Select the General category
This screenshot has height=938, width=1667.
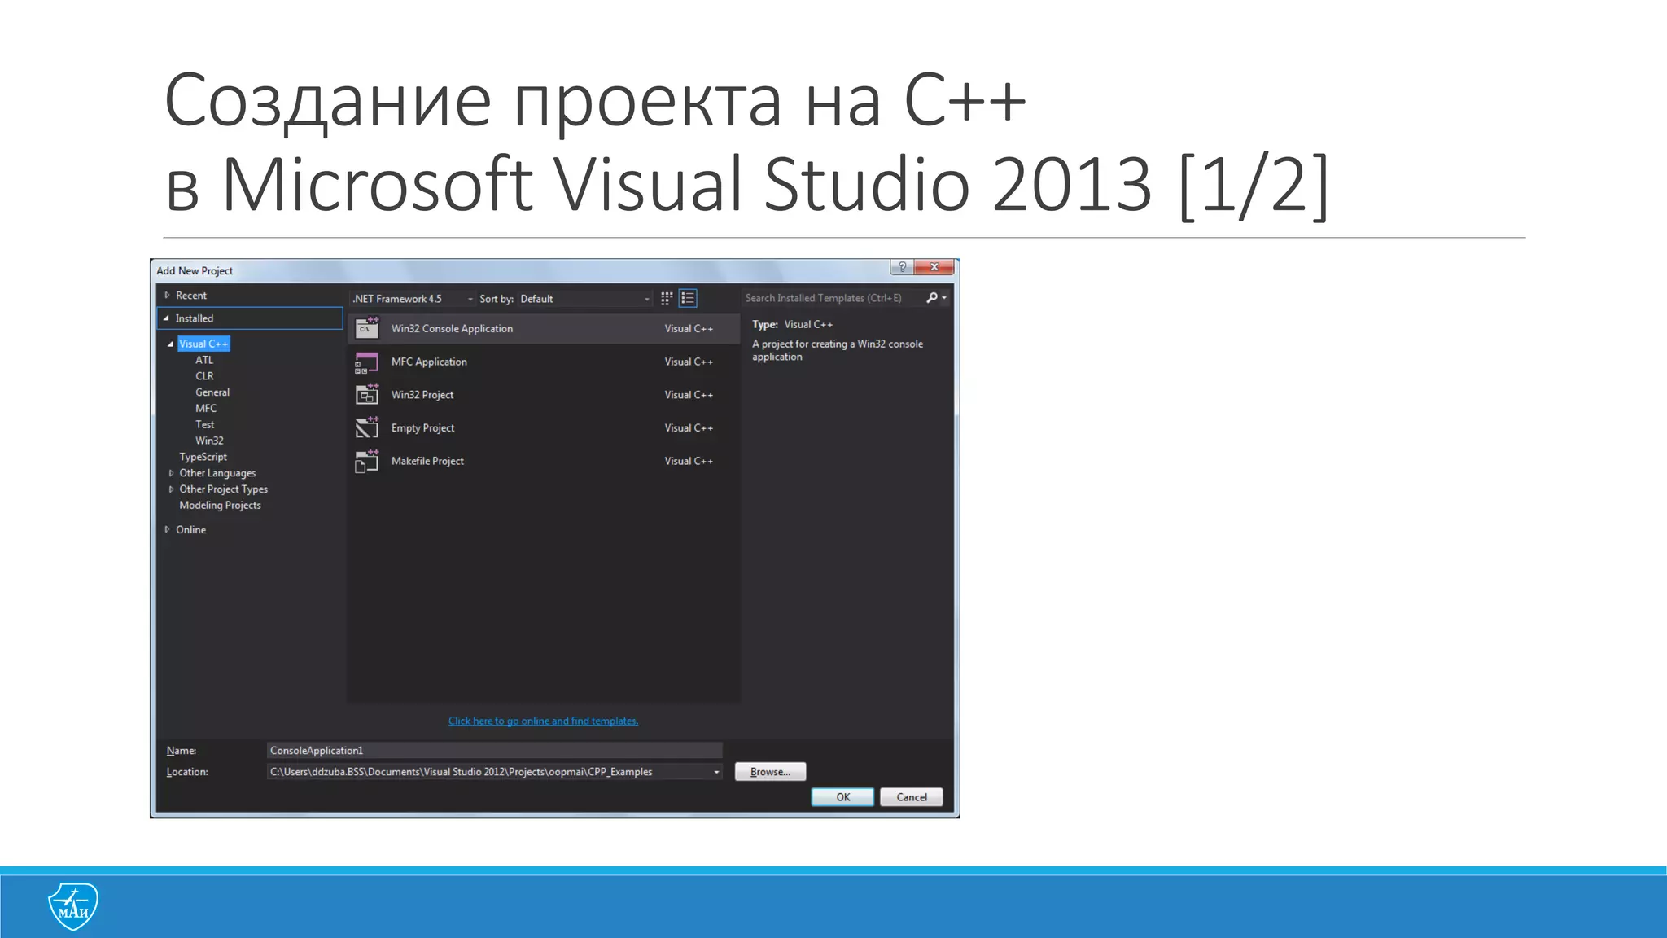(212, 392)
